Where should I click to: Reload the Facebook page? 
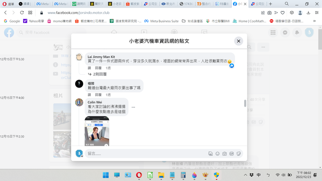coord(22,13)
